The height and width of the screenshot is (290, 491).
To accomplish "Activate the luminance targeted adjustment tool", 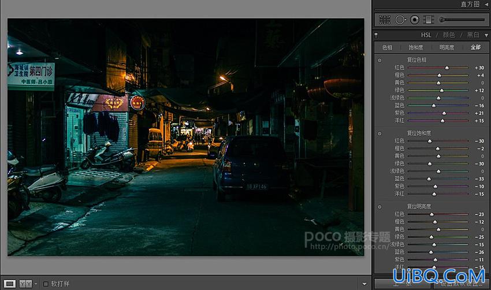I will tap(380, 207).
